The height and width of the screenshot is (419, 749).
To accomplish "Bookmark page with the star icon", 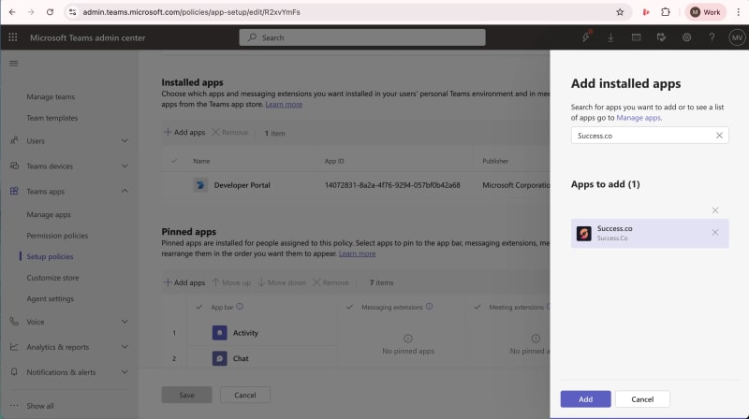I will [620, 12].
